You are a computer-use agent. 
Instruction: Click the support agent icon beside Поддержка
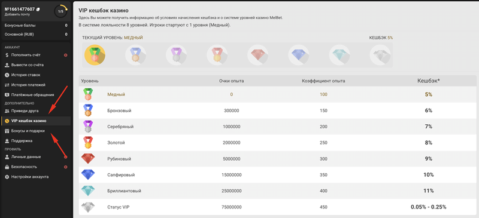coord(7,141)
